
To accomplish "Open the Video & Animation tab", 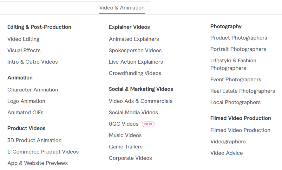I will pyautogui.click(x=122, y=8).
